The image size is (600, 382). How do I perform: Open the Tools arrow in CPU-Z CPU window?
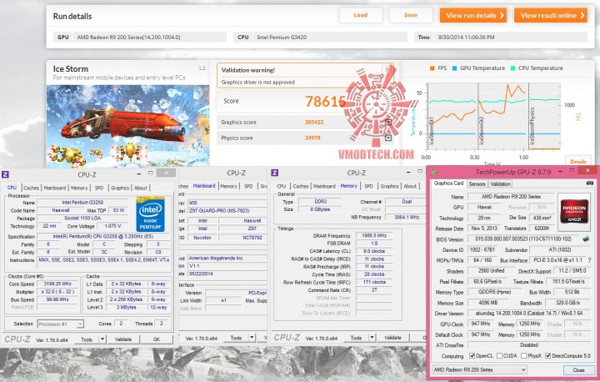(x=102, y=339)
